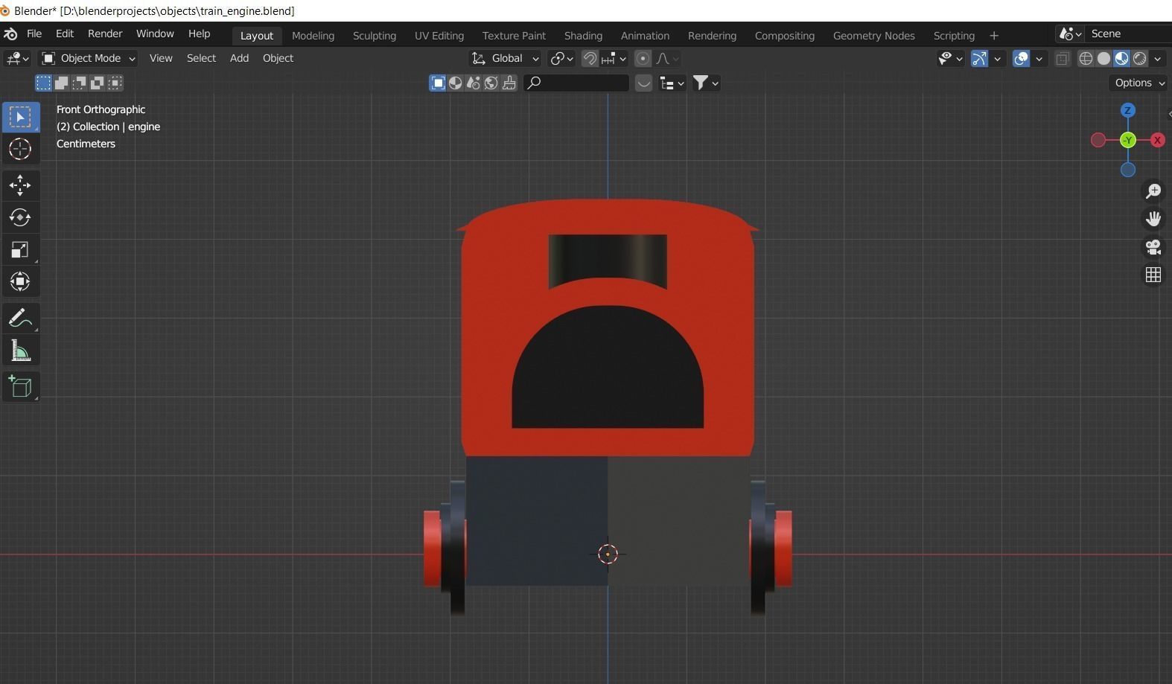Pick the Rotate tool
This screenshot has height=684, width=1172.
[20, 217]
